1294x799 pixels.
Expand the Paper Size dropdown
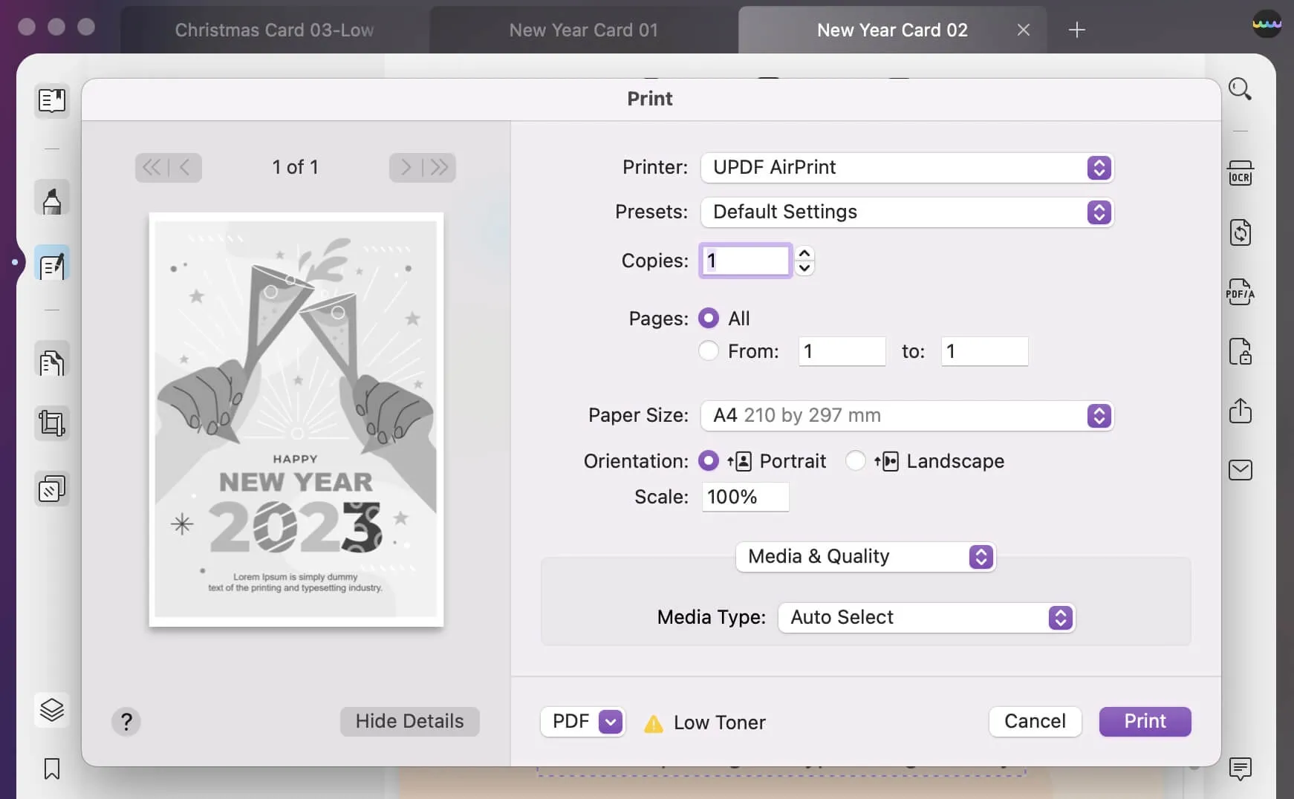pyautogui.click(x=906, y=416)
